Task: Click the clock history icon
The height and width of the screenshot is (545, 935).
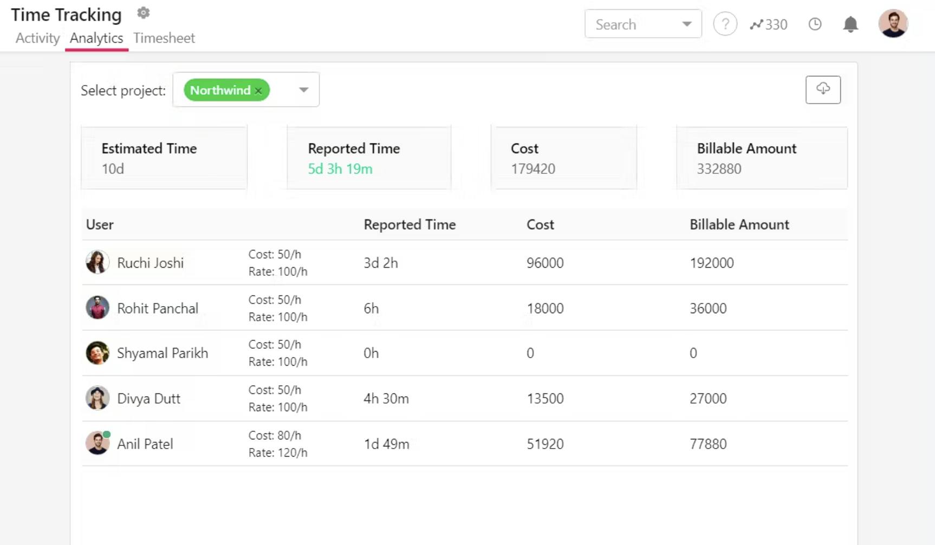Action: [x=815, y=24]
